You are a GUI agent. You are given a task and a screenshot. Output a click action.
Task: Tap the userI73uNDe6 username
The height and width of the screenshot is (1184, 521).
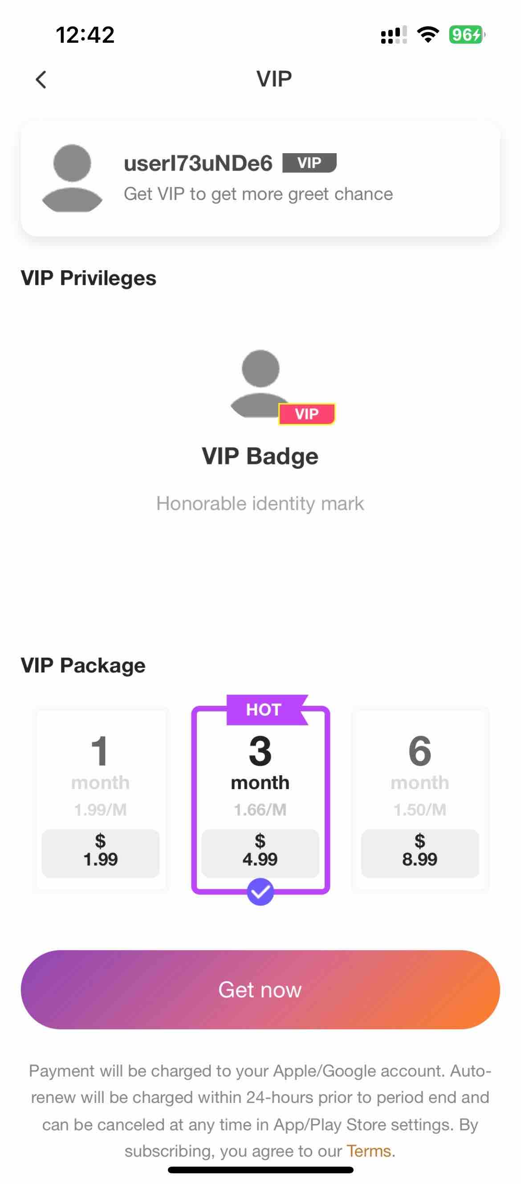pyautogui.click(x=198, y=163)
